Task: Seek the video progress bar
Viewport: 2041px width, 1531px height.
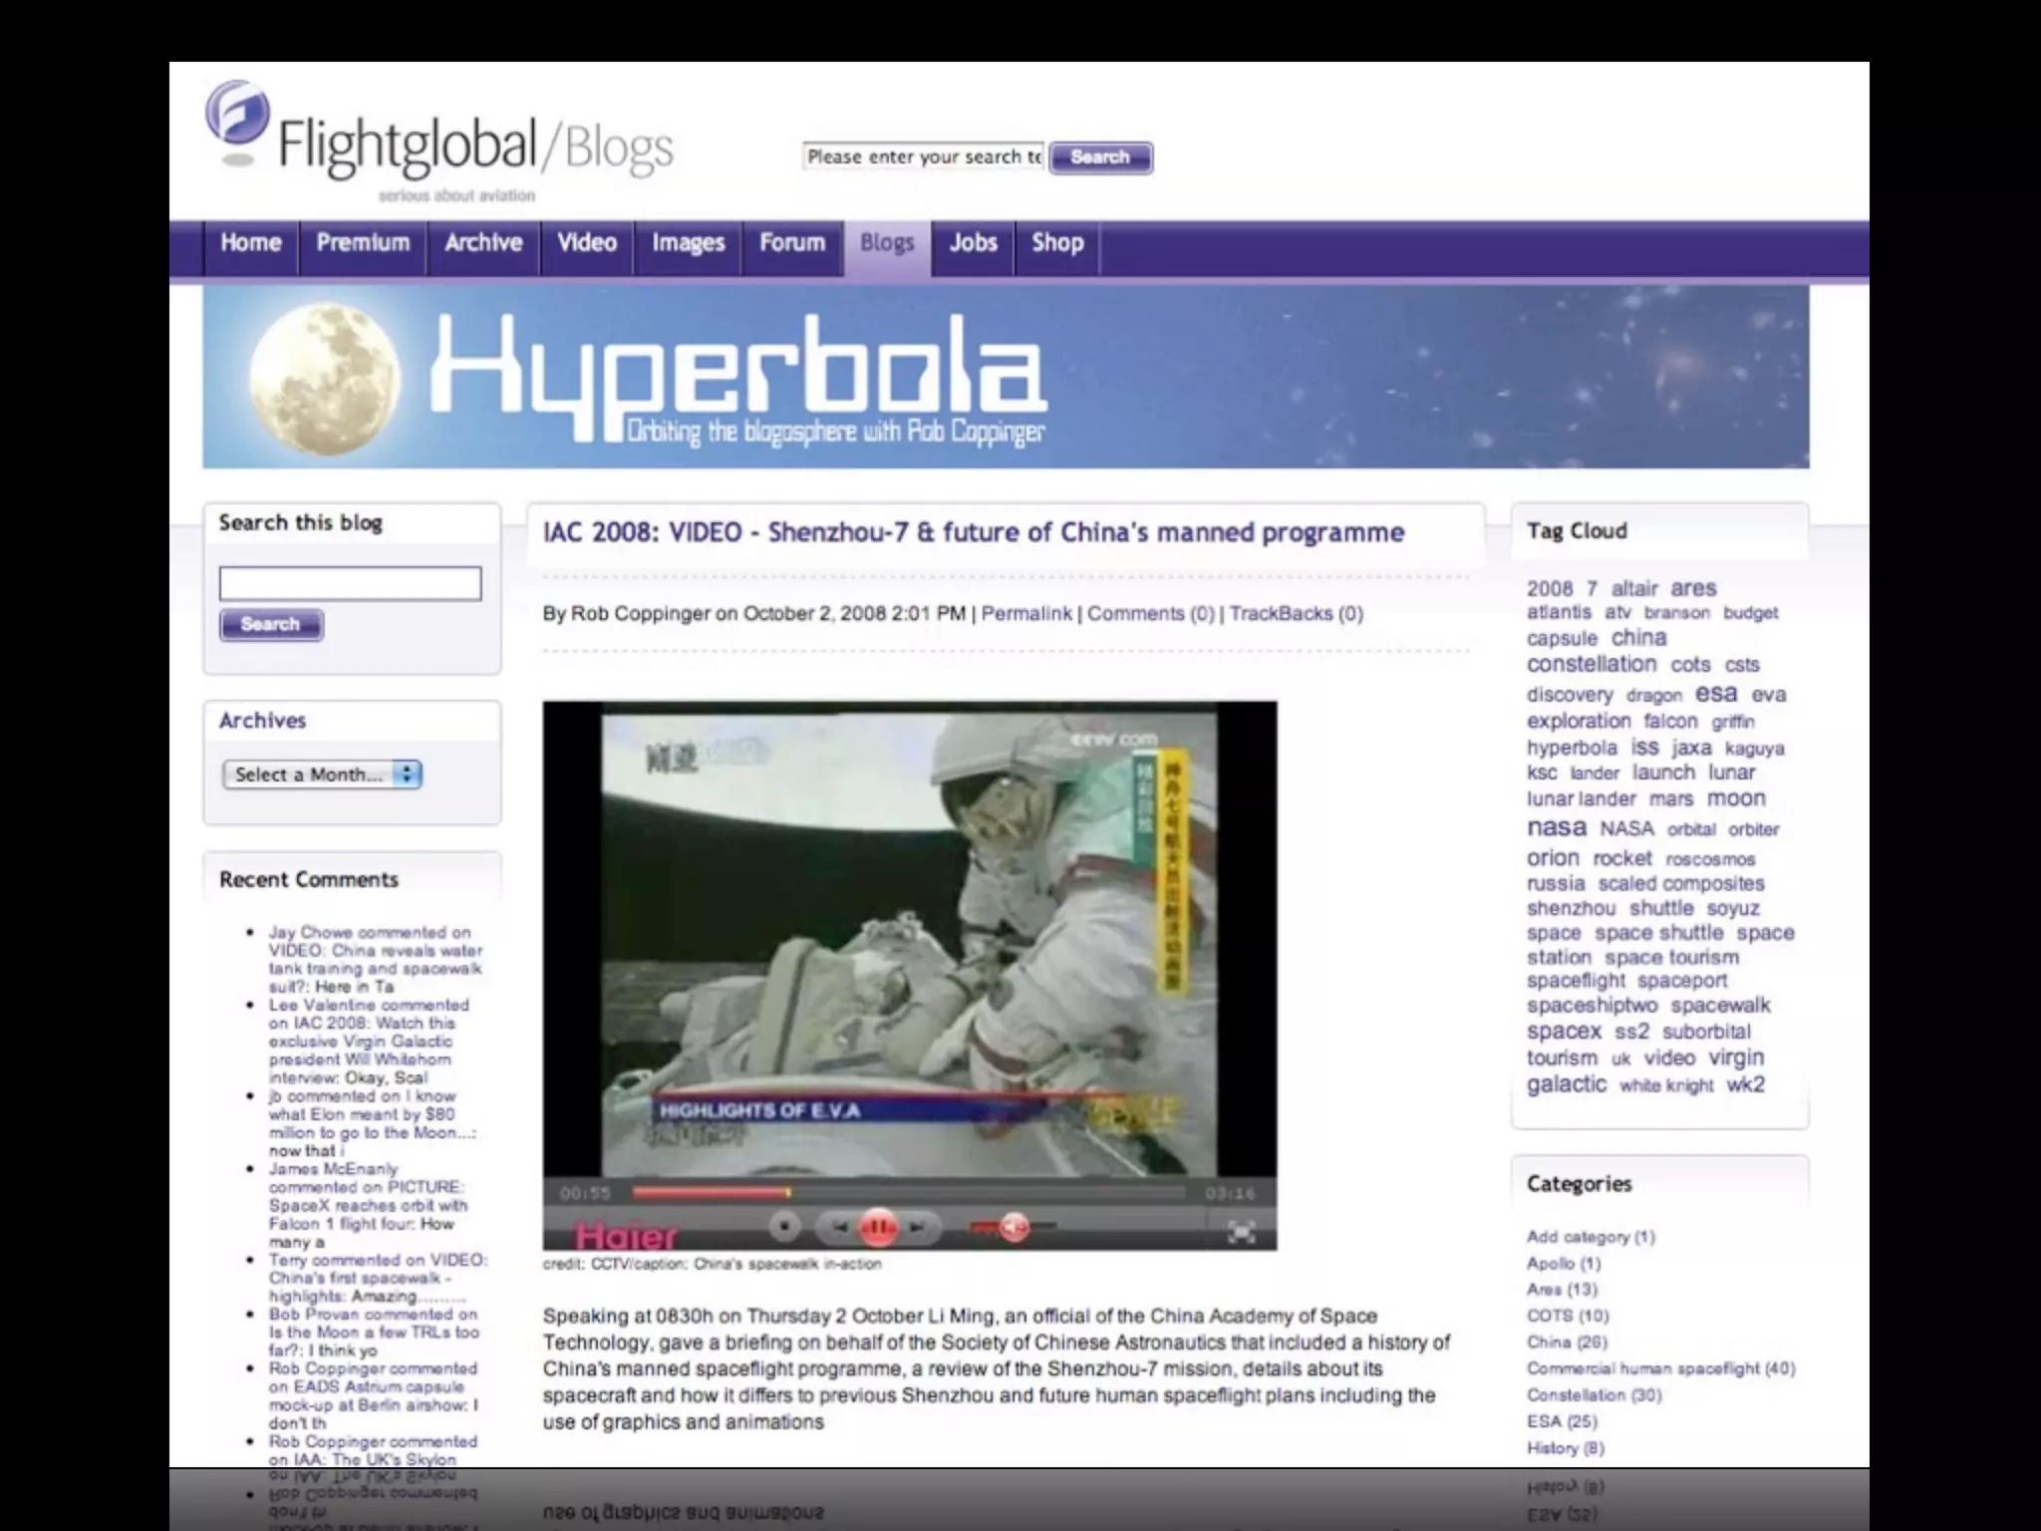Action: pos(907,1192)
